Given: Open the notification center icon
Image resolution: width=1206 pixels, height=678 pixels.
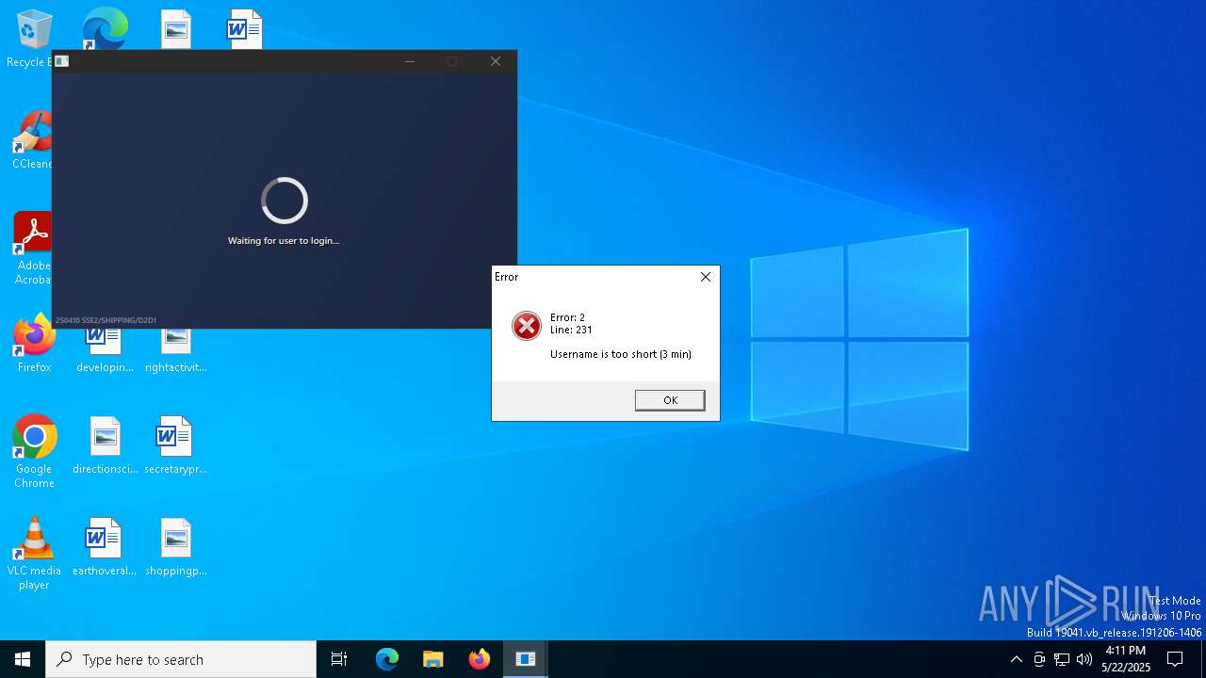Looking at the screenshot, I should (x=1175, y=659).
